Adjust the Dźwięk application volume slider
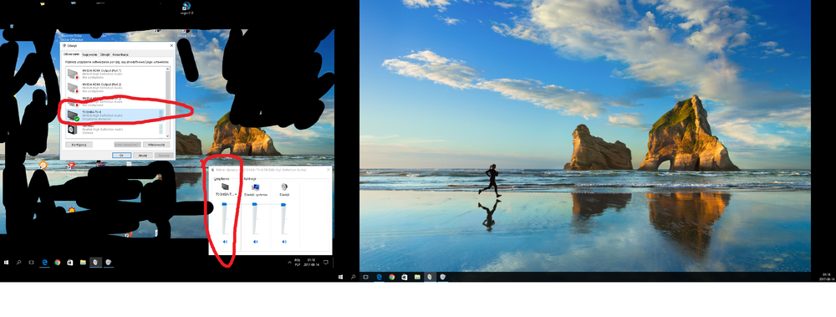This screenshot has width=836, height=317. coord(283,204)
